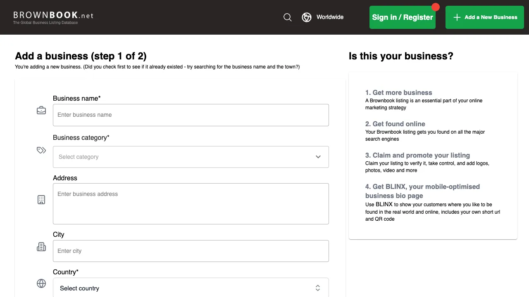
Task: Click The Global Business Listing Database tagline
Action: [x=45, y=23]
